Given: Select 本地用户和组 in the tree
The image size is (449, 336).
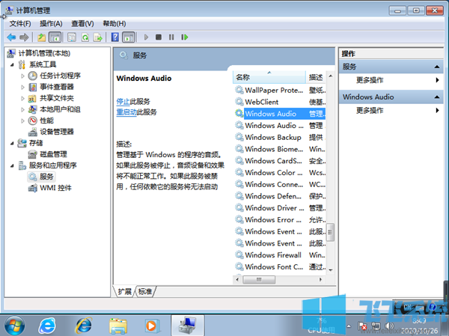Looking at the screenshot, I should click(60, 109).
